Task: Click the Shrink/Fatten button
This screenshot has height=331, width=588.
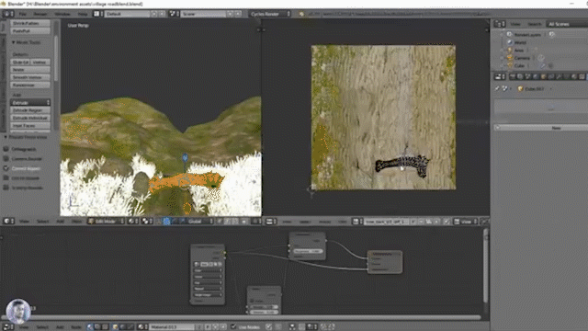Action: click(x=30, y=23)
